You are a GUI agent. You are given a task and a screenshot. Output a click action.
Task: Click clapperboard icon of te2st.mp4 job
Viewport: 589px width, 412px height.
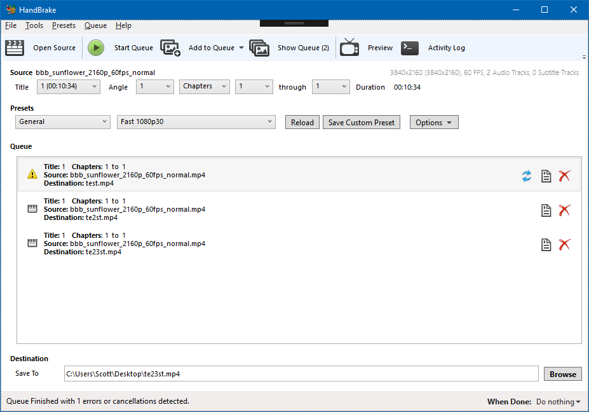point(32,209)
